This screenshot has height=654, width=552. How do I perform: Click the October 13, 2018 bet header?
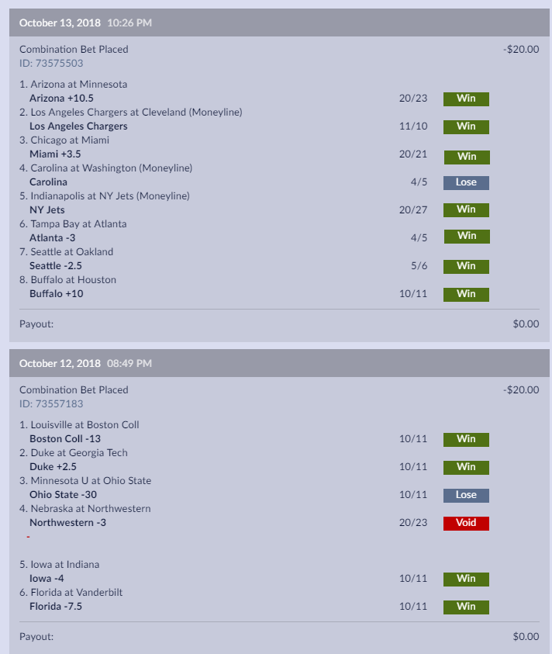pos(279,22)
